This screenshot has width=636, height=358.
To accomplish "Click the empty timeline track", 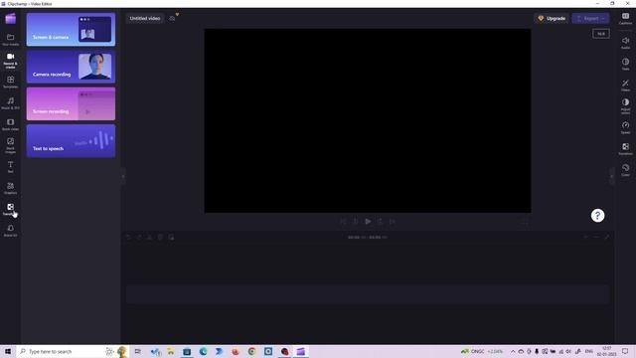I will pyautogui.click(x=368, y=294).
